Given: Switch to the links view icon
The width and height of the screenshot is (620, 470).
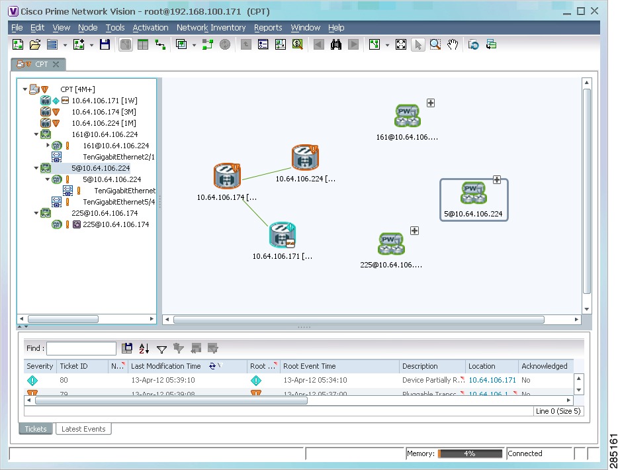Looking at the screenshot, I should click(x=160, y=44).
